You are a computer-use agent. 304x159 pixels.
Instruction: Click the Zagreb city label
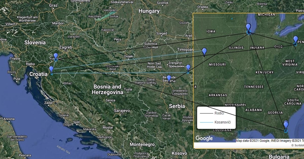(66, 47)
